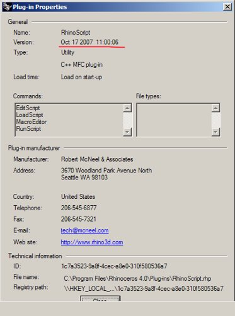Click the RhinoScript.rhp file name path

pyautogui.click(x=137, y=279)
